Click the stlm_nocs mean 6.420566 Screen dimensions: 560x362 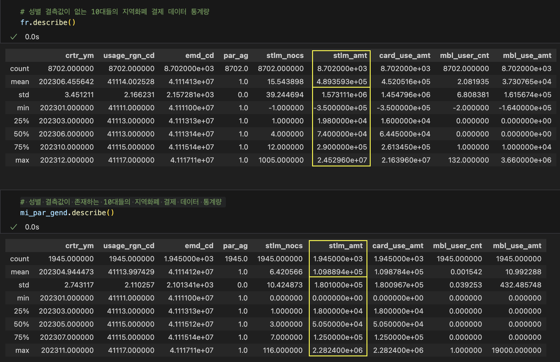pos(286,272)
